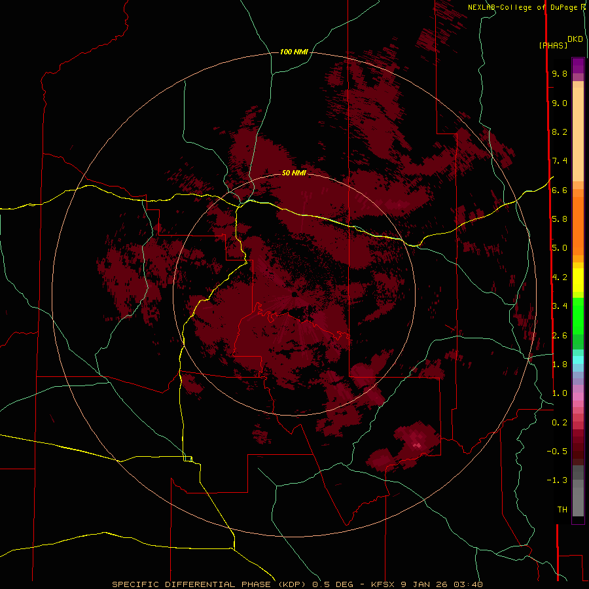The width and height of the screenshot is (589, 589).
Task: Pick the purple top segment of color bar
Action: 578,65
